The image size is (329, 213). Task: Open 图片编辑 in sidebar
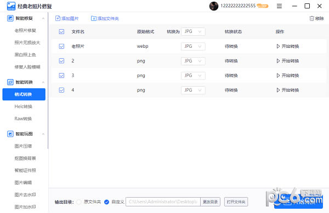point(23,183)
